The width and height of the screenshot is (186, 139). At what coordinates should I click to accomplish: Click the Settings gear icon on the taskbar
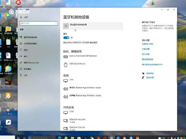point(112,138)
